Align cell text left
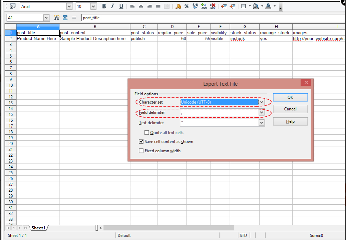This screenshot has height=240, width=346. point(132,7)
